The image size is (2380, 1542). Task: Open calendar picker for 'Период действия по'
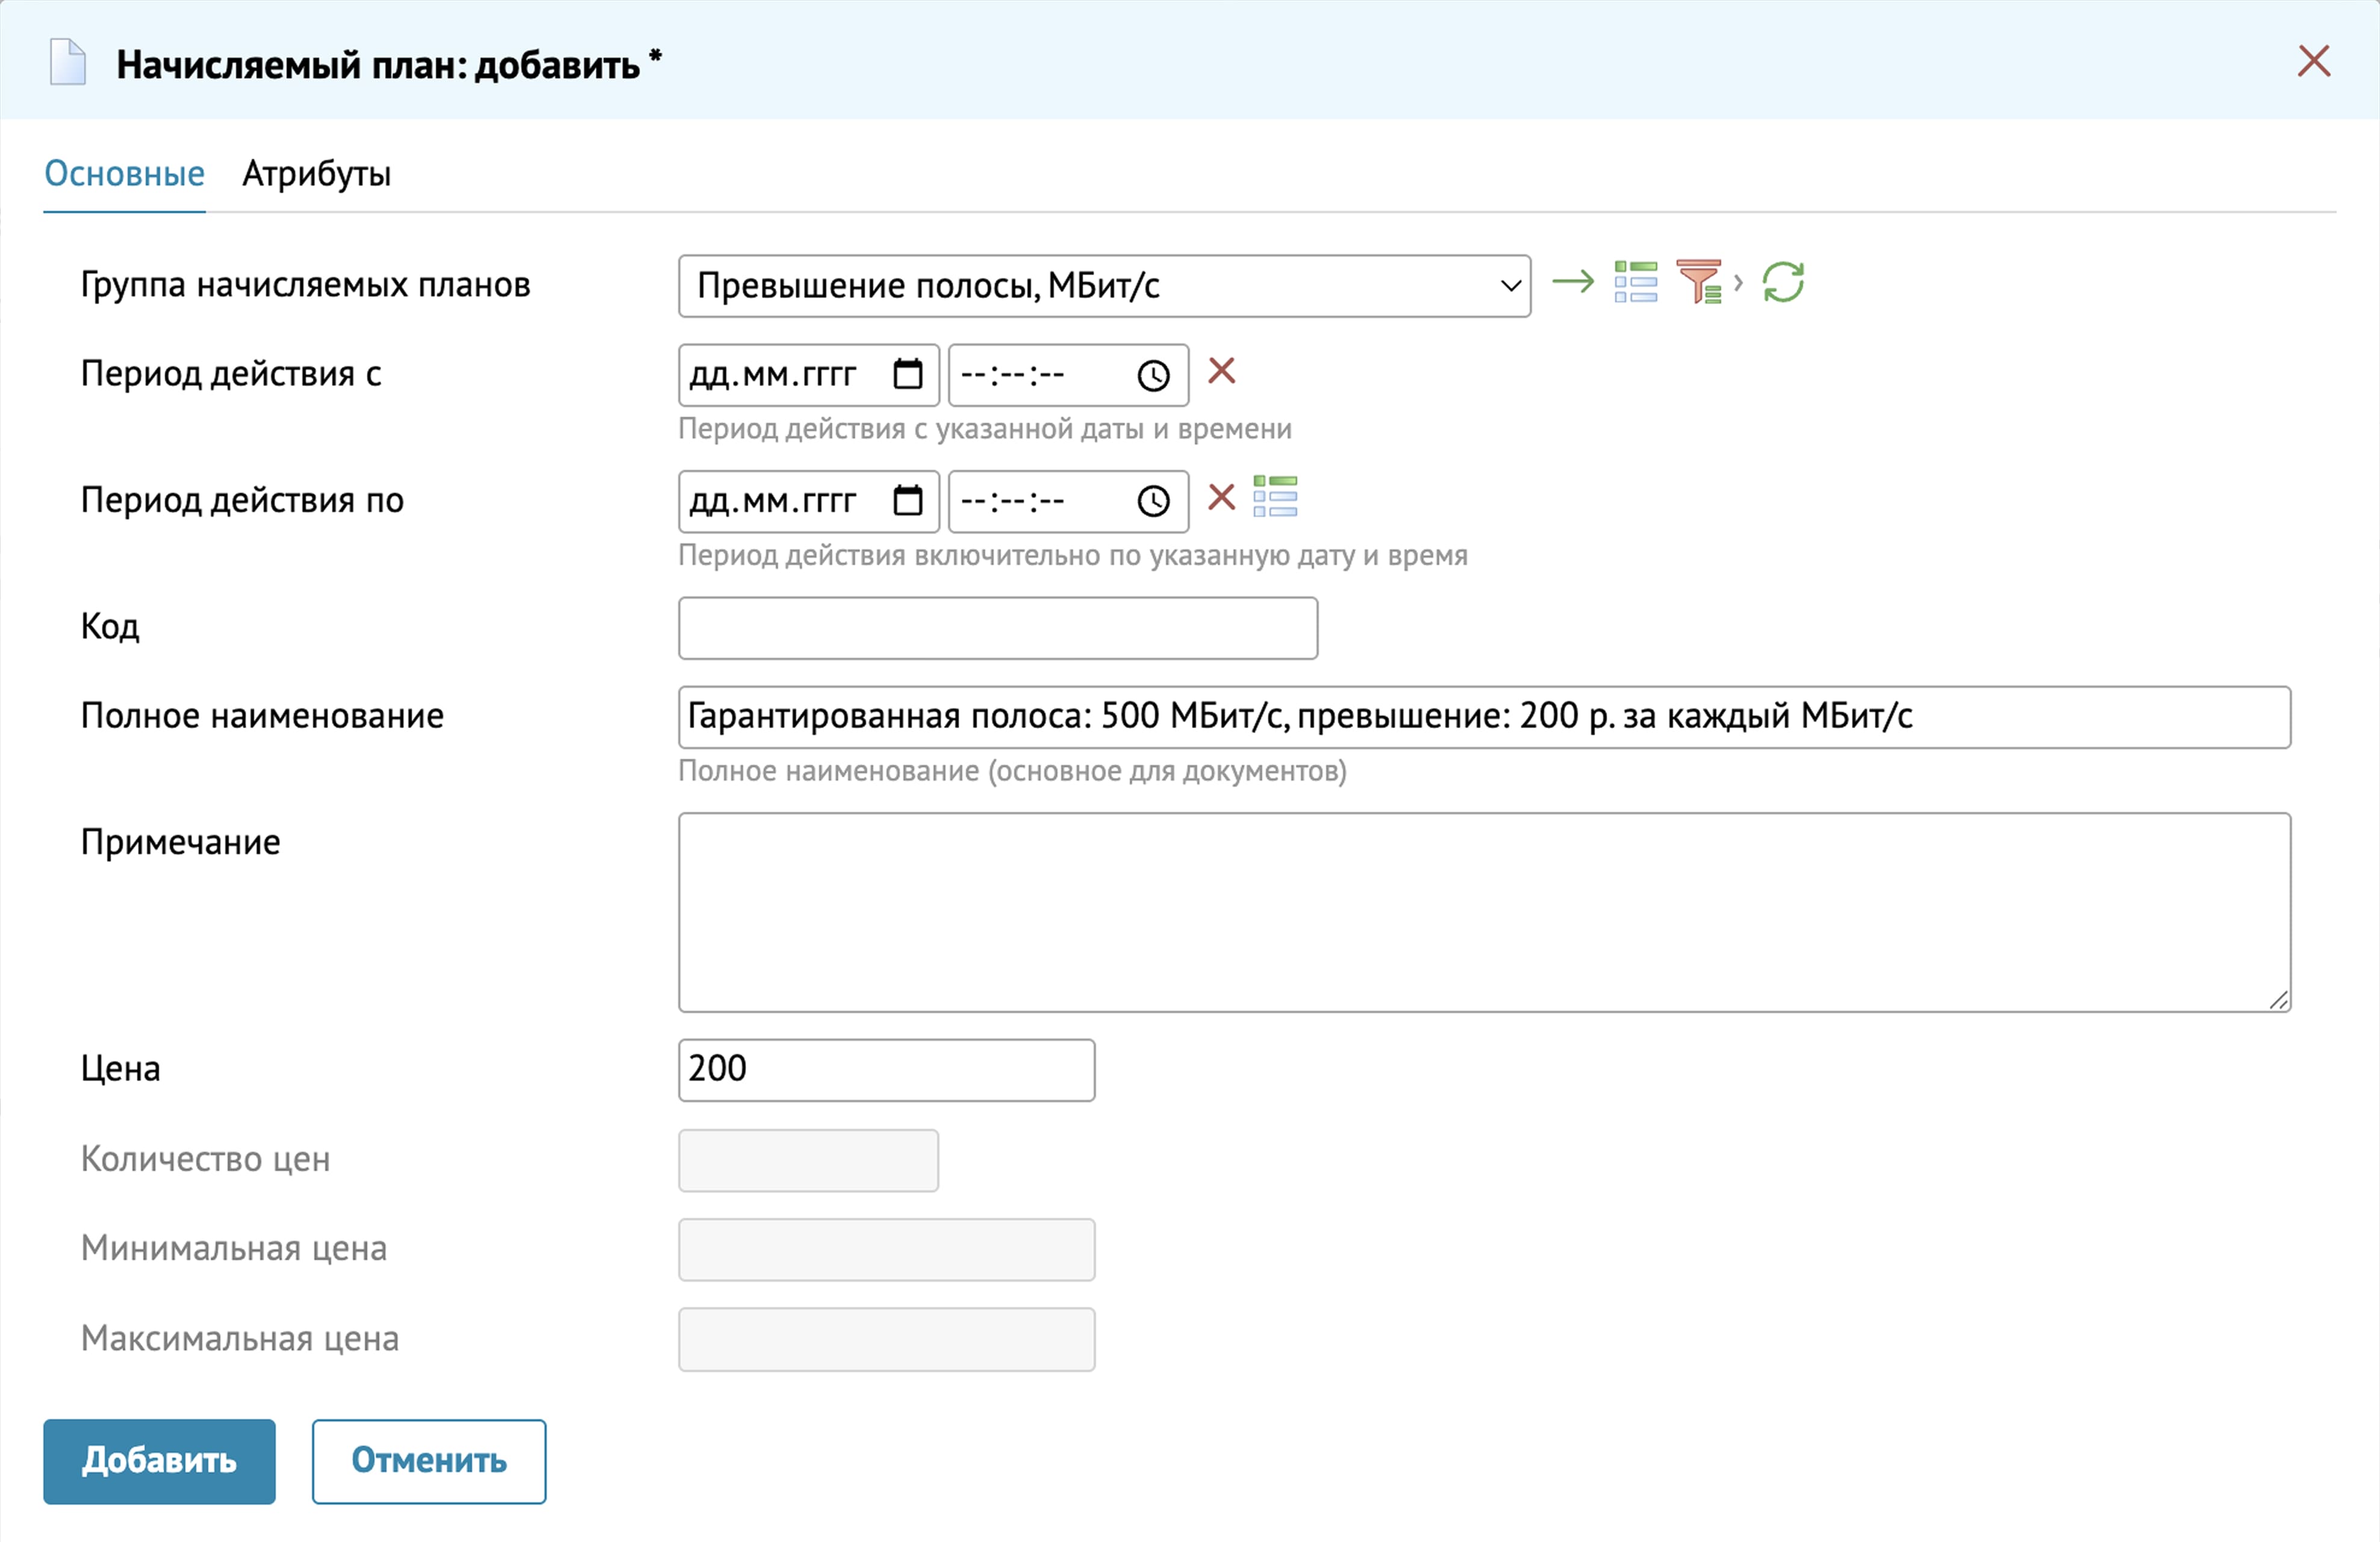point(907,501)
